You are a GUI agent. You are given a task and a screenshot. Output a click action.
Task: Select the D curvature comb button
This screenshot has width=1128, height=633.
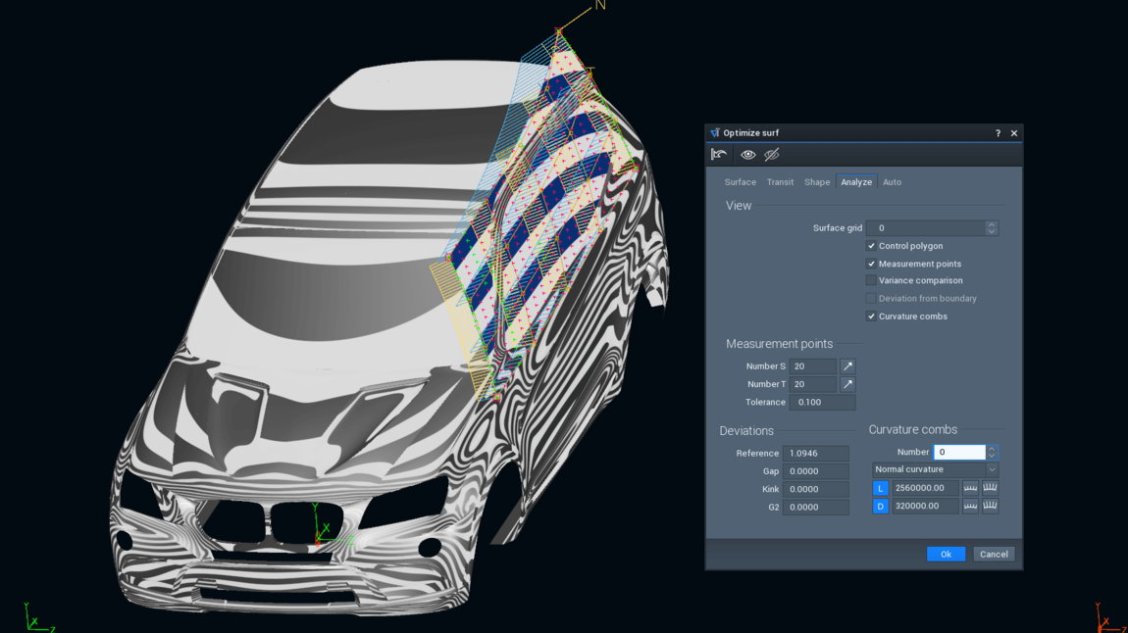[880, 506]
